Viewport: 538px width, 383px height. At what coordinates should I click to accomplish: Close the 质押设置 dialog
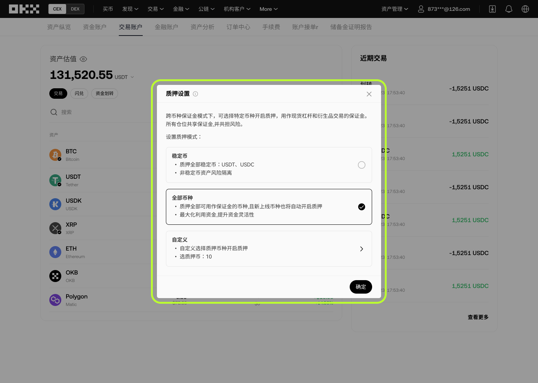point(369,94)
